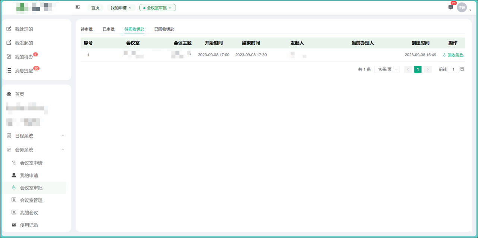Open the user avatar dropdown arrow
This screenshot has height=238, width=478.
[x=469, y=10]
